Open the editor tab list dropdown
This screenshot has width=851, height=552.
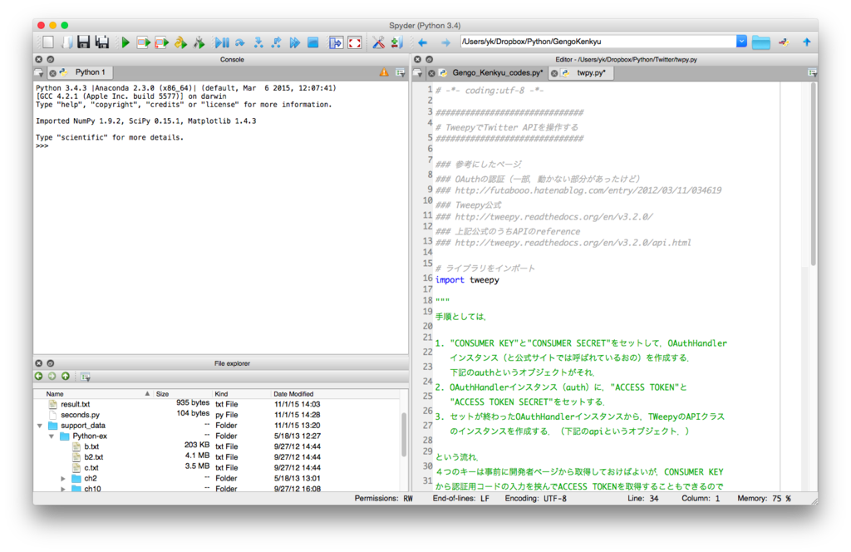417,72
